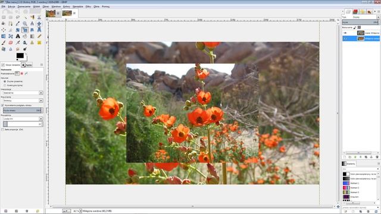Image resolution: width=381 pixels, height=214 pixels.
Task: Toggle lock pixels brush icon
Action: coord(355,27)
